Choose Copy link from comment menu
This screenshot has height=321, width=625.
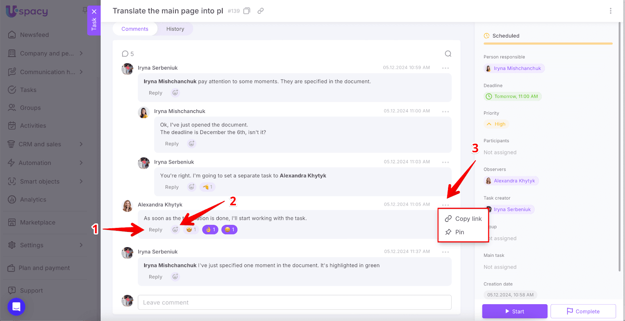coord(463,219)
